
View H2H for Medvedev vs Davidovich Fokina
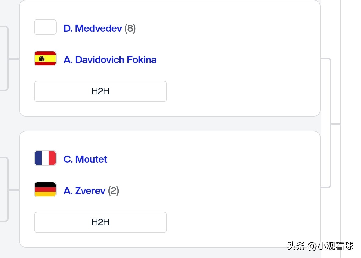[x=100, y=91]
